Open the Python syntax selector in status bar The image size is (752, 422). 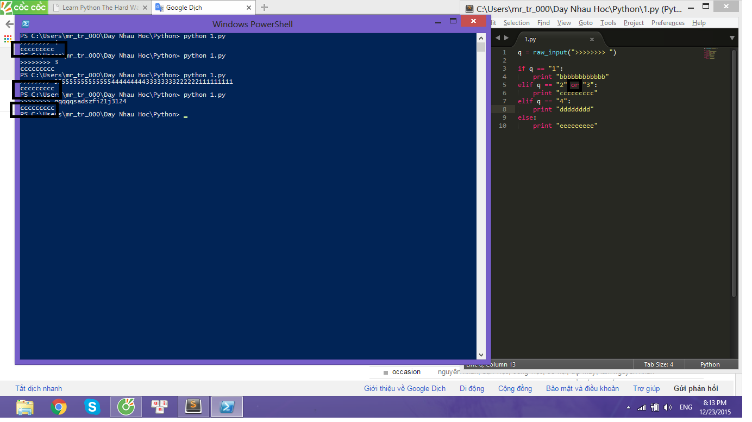click(x=710, y=364)
